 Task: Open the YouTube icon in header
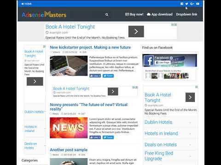(198, 4)
